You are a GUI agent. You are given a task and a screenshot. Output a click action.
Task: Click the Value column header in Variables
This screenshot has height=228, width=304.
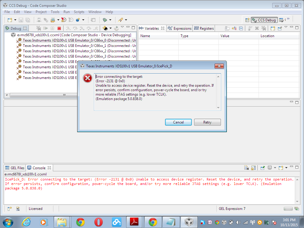(238, 36)
